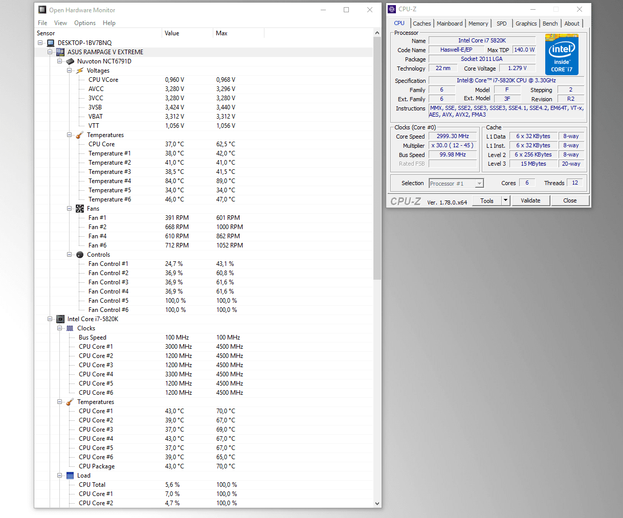Click the Fans category icon
The width and height of the screenshot is (623, 518).
(x=80, y=209)
